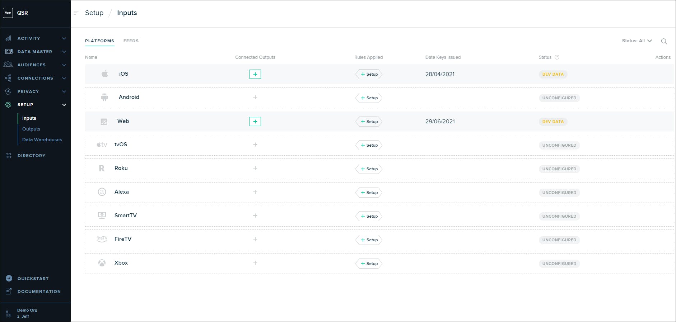The image size is (676, 322).
Task: Open the Directory menu item
Action: click(x=32, y=156)
